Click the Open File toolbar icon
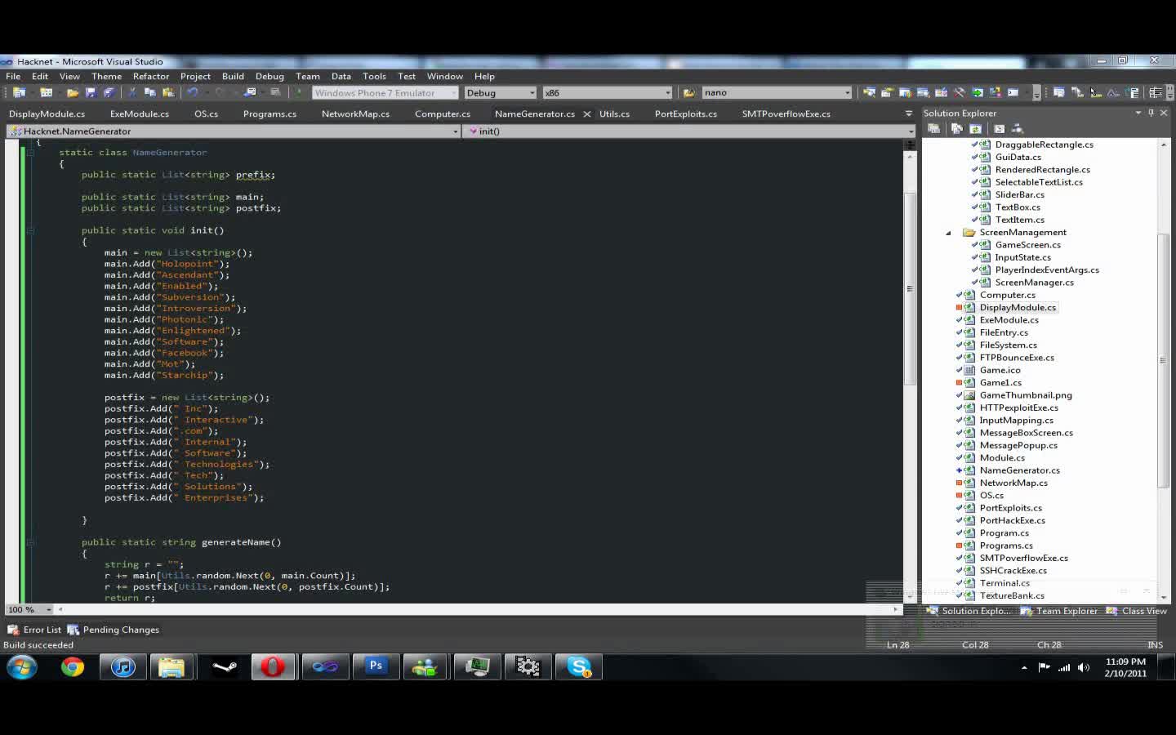Image resolution: width=1176 pixels, height=735 pixels. tap(72, 92)
